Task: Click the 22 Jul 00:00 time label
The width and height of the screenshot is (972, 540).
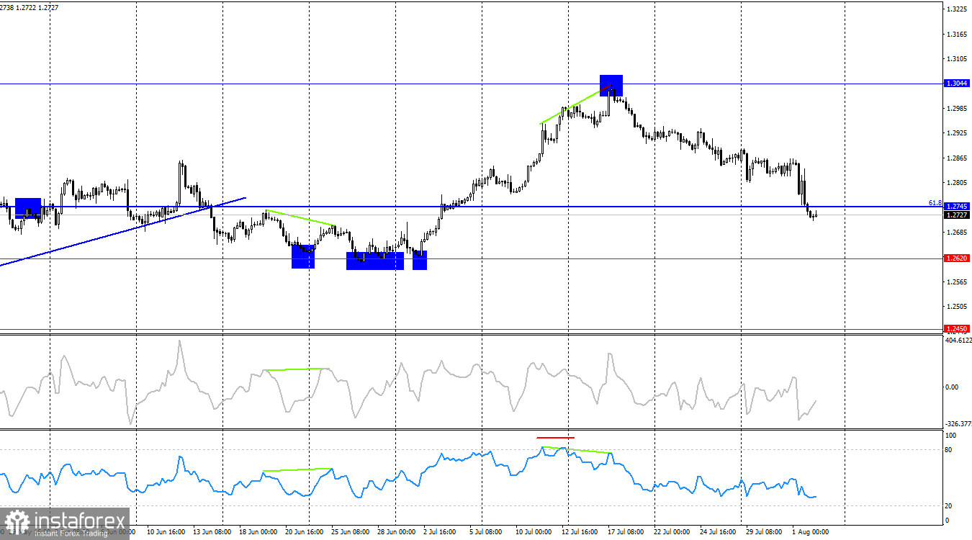Action: pyautogui.click(x=673, y=532)
